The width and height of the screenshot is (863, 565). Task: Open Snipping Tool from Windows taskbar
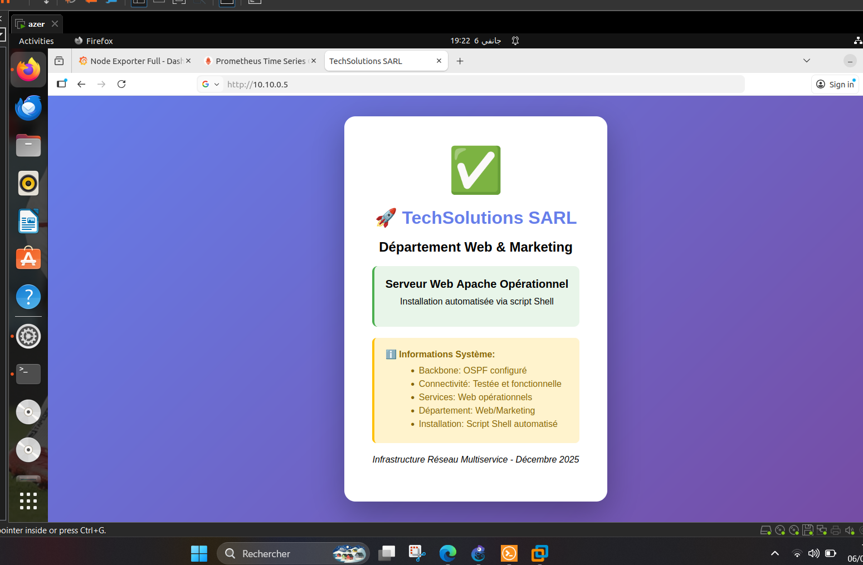417,553
